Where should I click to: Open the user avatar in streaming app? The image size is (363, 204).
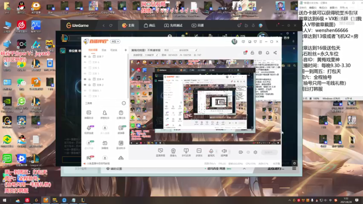pos(234,42)
